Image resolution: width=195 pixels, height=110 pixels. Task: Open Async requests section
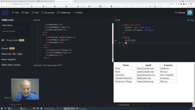9,59
